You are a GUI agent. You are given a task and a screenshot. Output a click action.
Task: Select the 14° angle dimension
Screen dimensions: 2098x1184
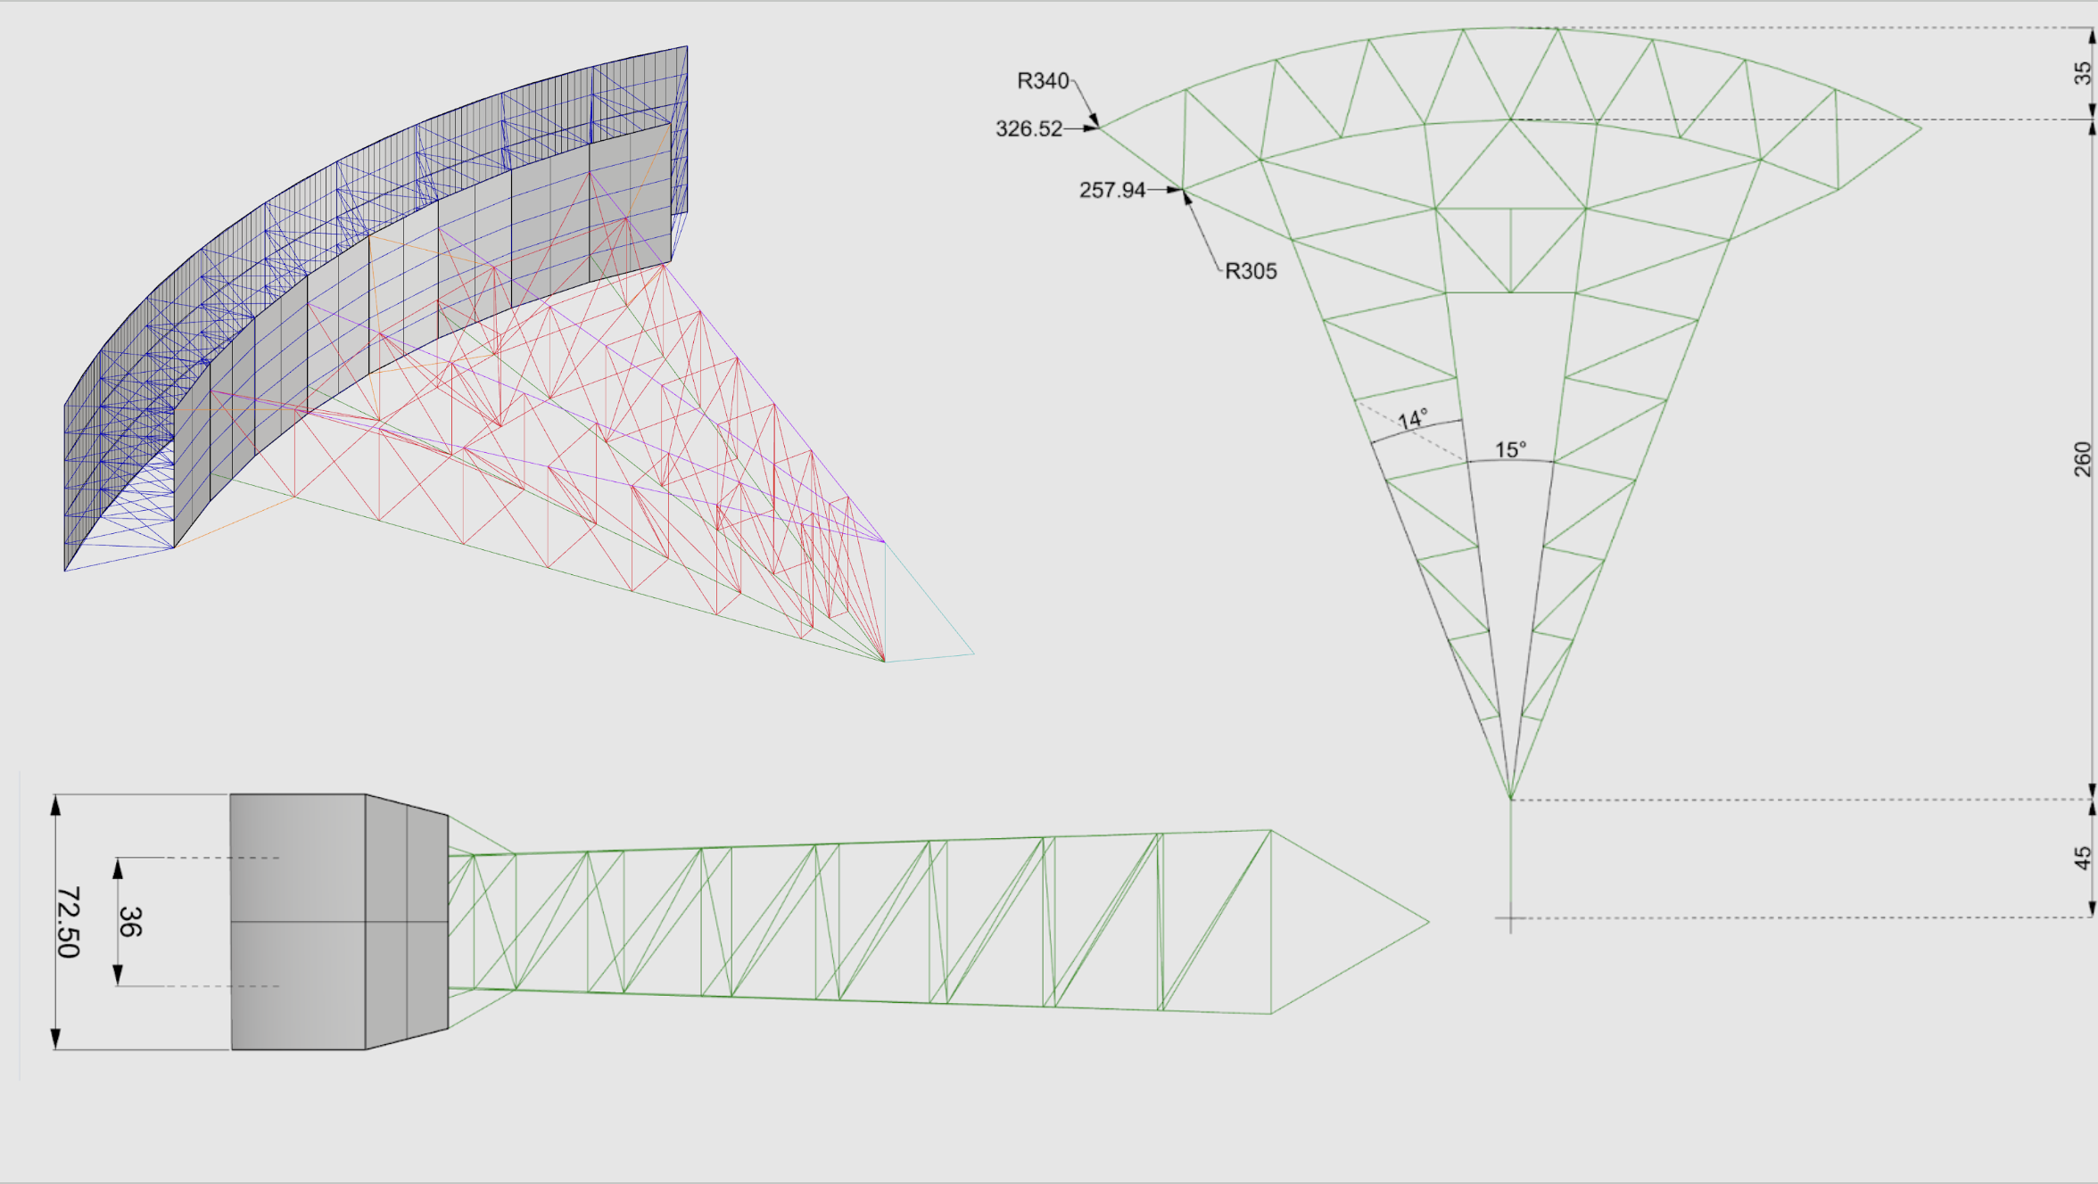(x=1415, y=416)
